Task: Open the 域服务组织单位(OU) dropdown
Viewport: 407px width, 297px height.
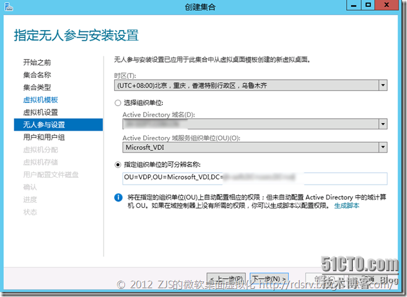Action: [254, 148]
